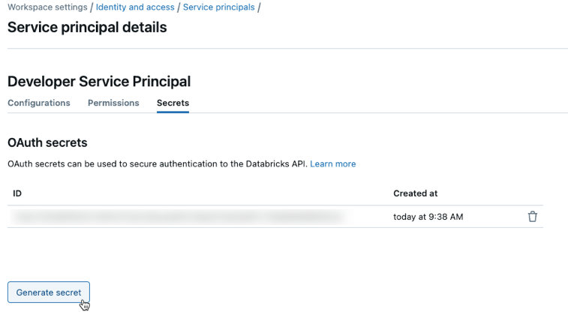Select the Secrets tab
The width and height of the screenshot is (568, 321).
click(x=173, y=103)
